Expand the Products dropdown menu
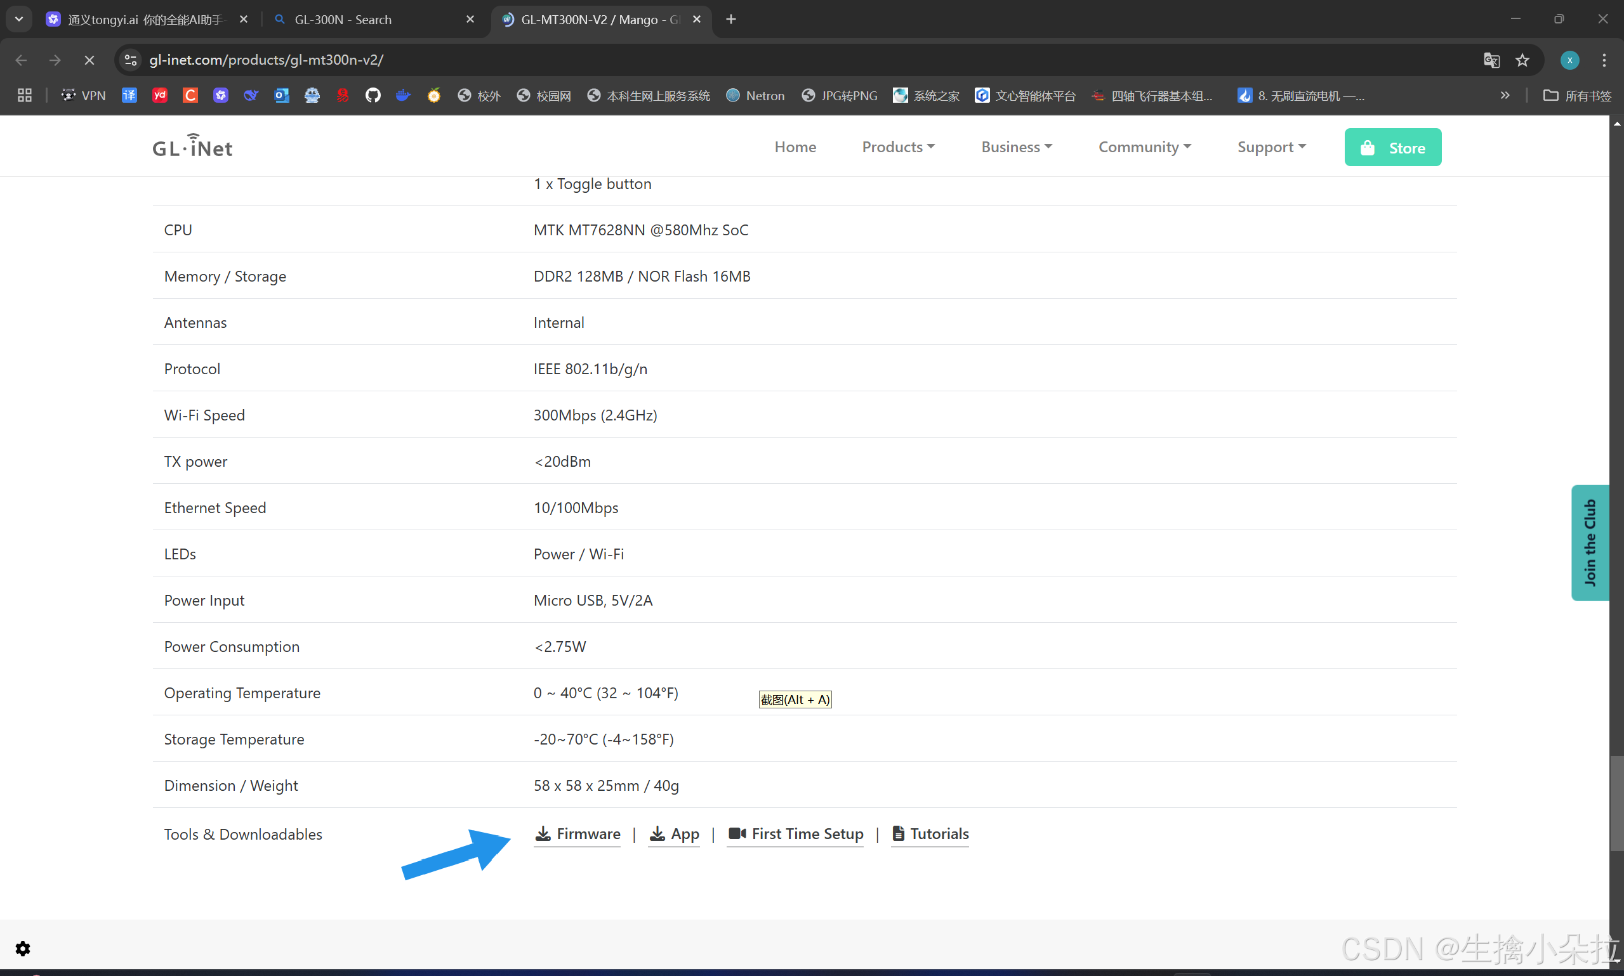This screenshot has width=1624, height=976. pos(897,146)
